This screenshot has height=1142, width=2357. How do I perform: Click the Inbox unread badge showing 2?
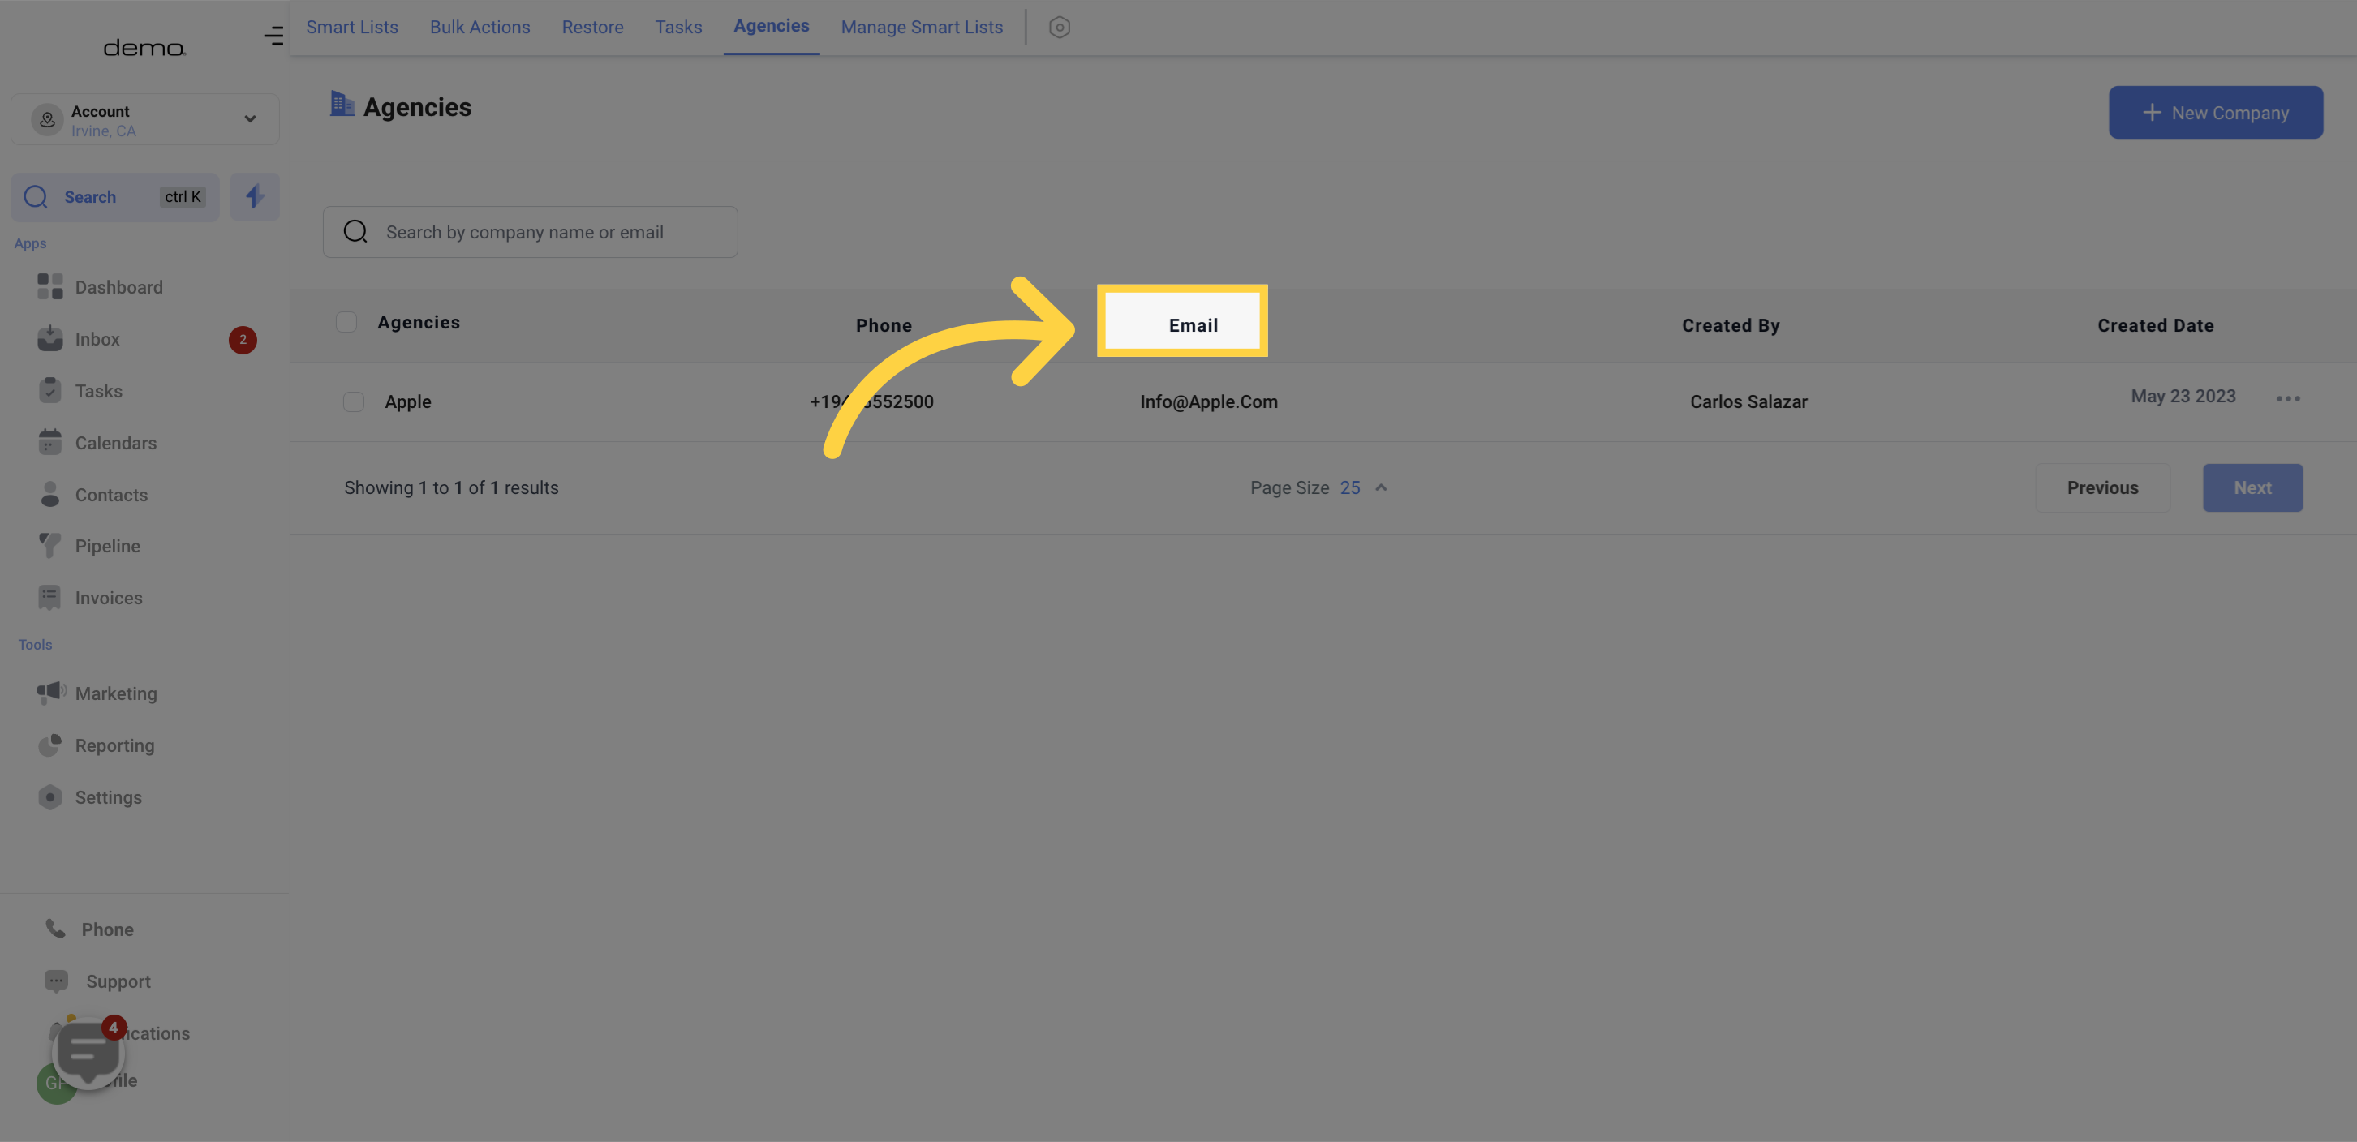point(243,339)
